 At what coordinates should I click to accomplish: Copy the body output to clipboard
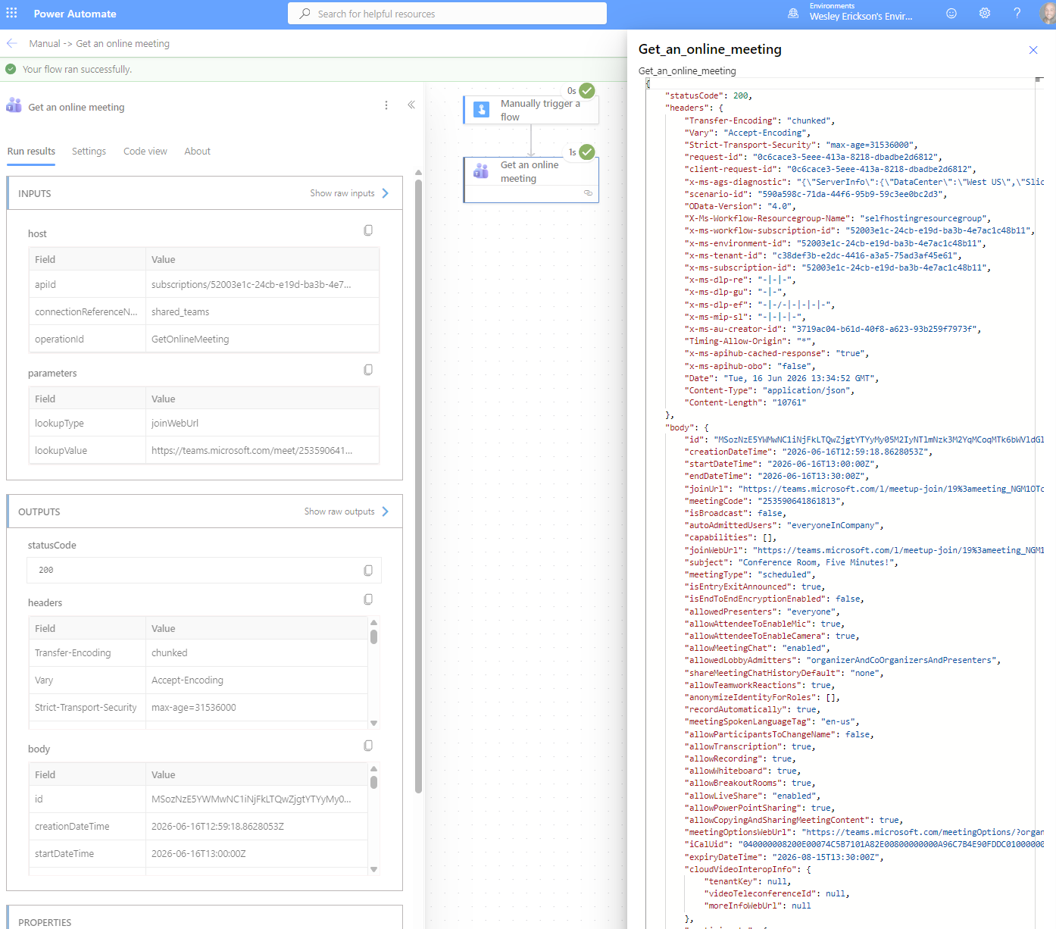[368, 746]
